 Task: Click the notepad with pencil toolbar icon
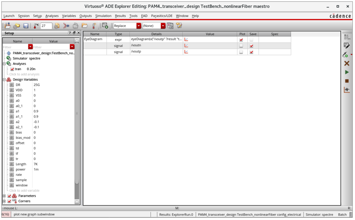[179, 26]
